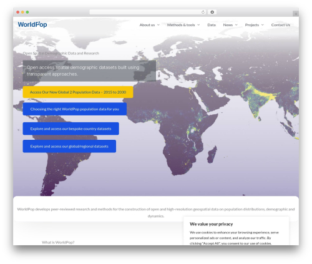
Task: Click the We value your privacy heading
Action: 211,224
